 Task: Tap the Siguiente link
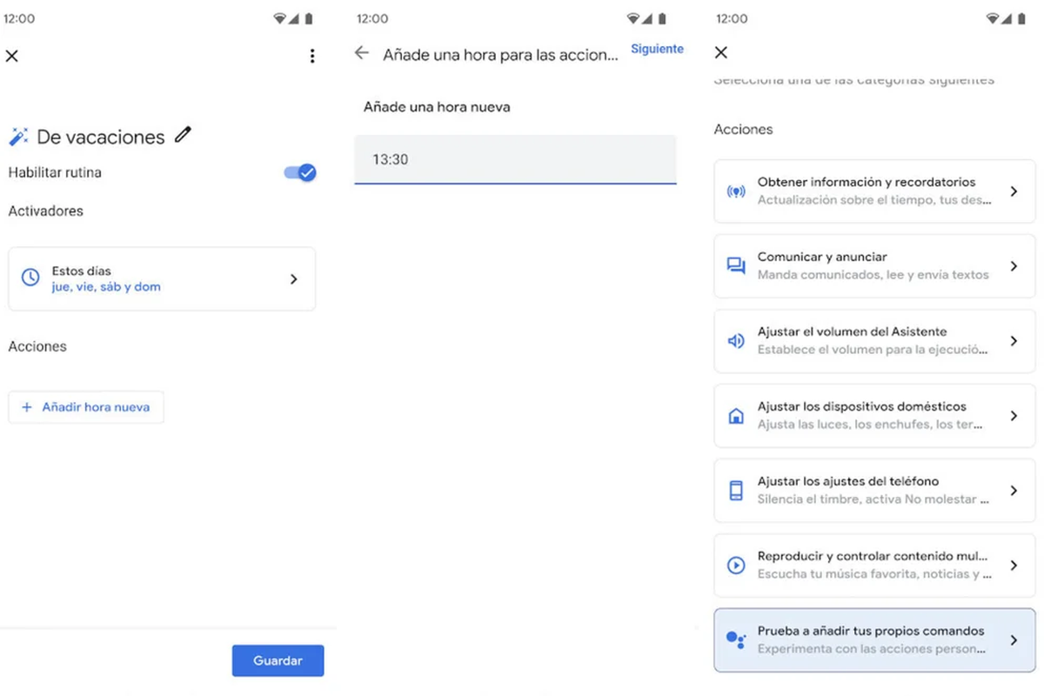pos(657,50)
